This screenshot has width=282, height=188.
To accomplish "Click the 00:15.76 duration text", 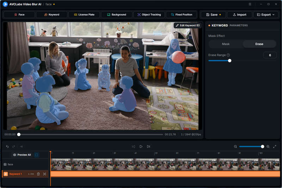I will coord(170,134).
